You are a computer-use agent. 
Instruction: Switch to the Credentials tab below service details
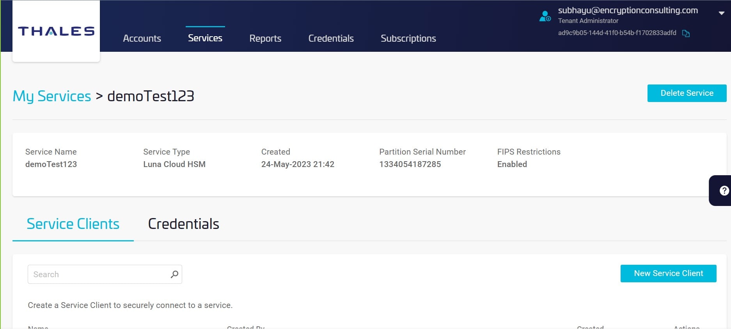coord(183,224)
